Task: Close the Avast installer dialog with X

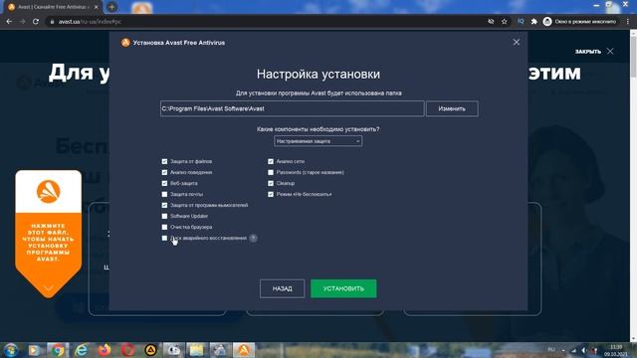Action: pos(516,42)
